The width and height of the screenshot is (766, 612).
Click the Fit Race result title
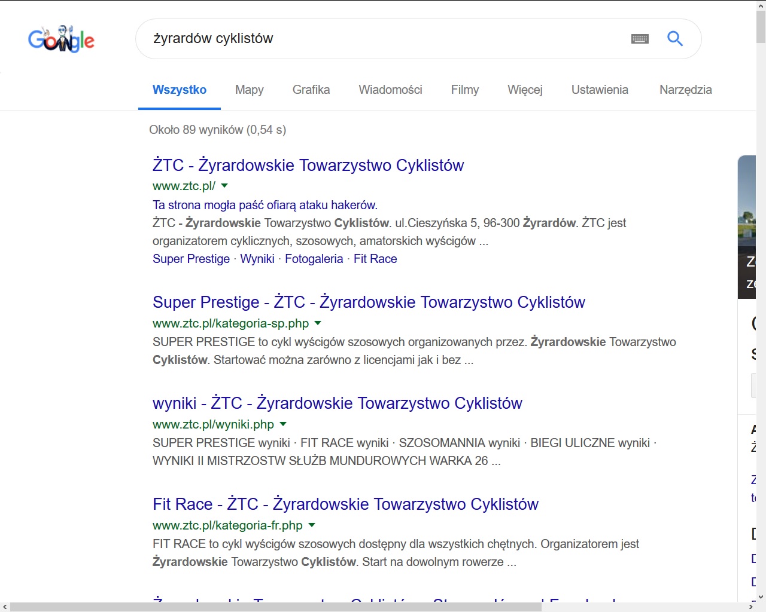point(345,504)
